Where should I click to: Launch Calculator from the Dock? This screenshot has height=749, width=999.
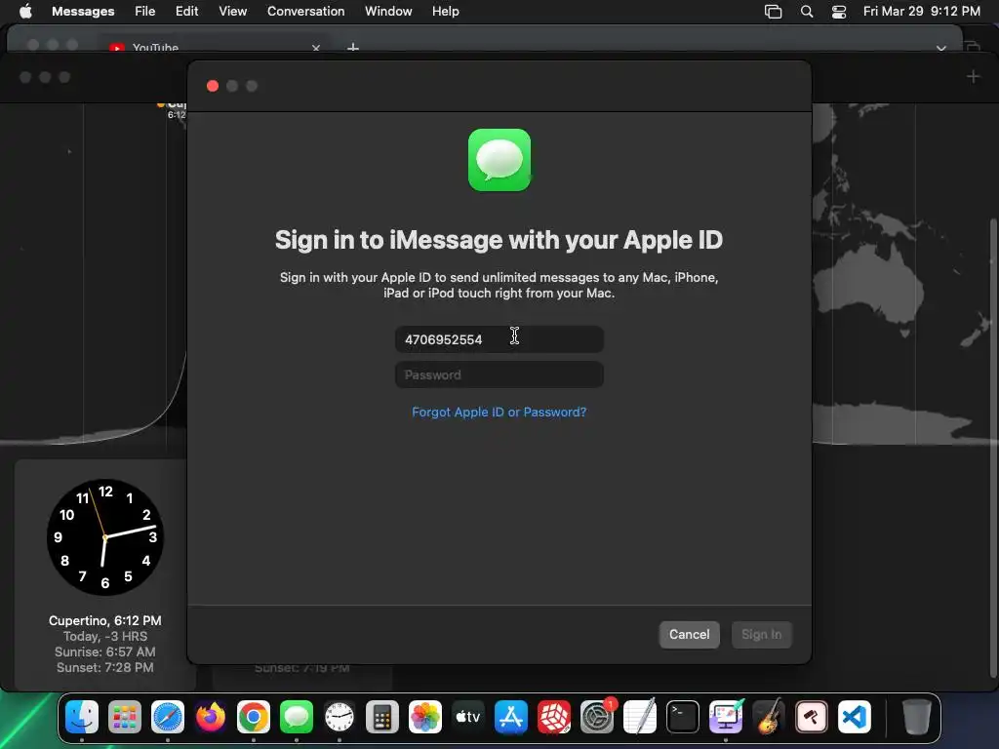pyautogui.click(x=382, y=717)
